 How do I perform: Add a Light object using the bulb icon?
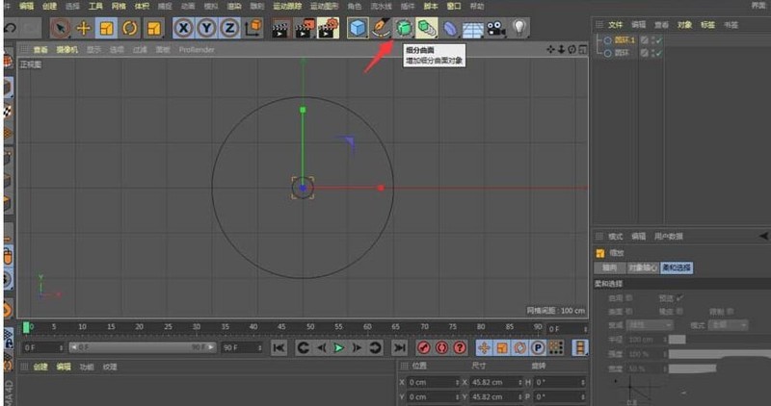pos(519,28)
